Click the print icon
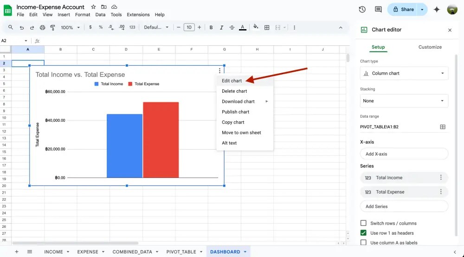 pyautogui.click(x=43, y=28)
